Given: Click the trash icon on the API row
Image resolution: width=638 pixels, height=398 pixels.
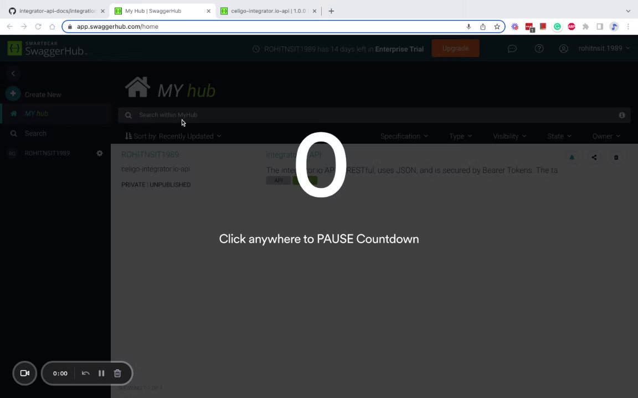Looking at the screenshot, I should coord(616,158).
